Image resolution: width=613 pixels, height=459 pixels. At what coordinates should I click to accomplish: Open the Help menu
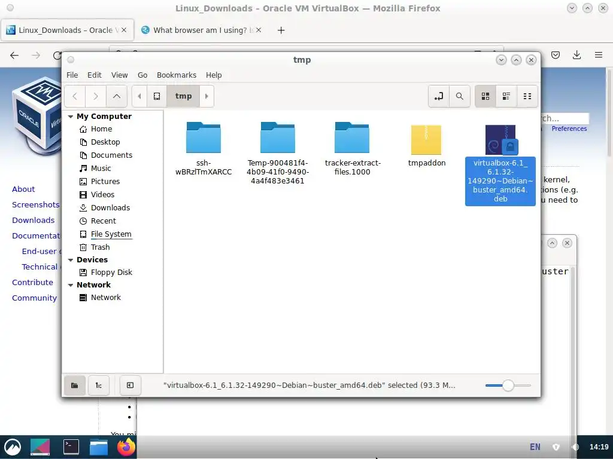coord(214,75)
